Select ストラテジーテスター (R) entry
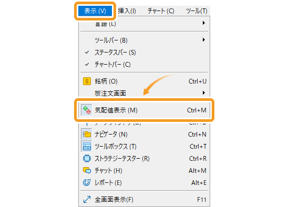 pos(144,159)
